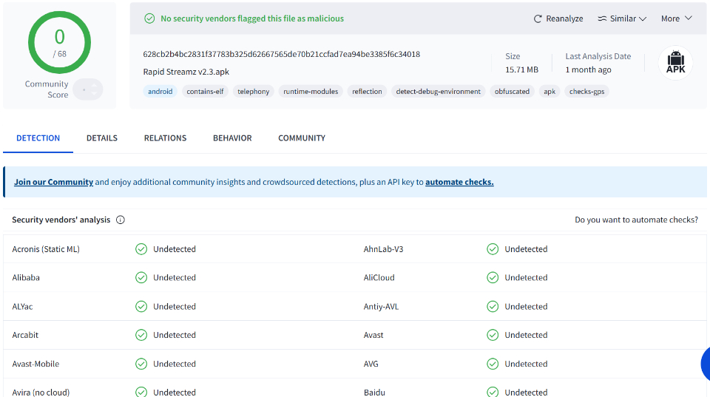Click the info icon beside Security vendors' analysis
Viewport: 710px width, 397px height.
pyautogui.click(x=121, y=220)
